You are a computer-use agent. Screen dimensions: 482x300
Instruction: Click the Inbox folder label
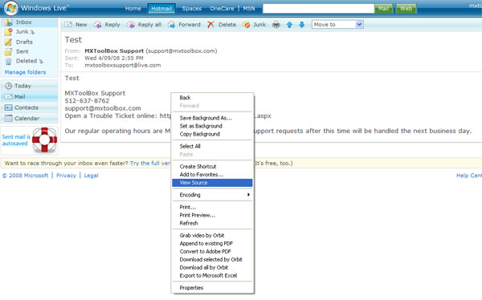(x=23, y=22)
